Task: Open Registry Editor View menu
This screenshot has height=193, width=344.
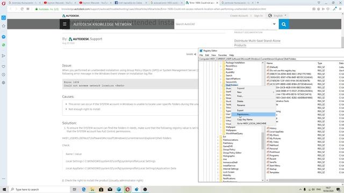Action: tap(213, 55)
